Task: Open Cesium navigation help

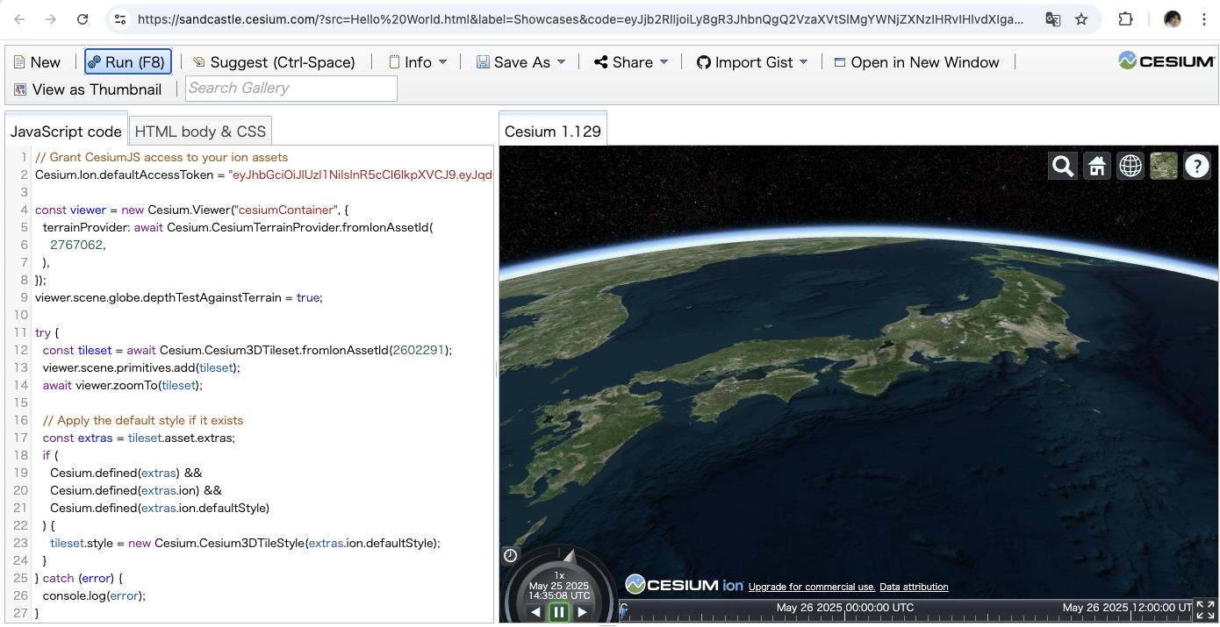Action: [1196, 165]
